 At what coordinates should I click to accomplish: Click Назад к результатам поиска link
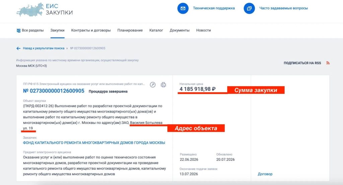(44, 48)
